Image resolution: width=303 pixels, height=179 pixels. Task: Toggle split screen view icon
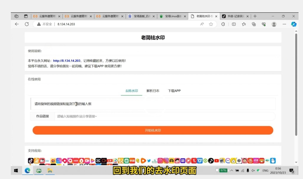234,24
